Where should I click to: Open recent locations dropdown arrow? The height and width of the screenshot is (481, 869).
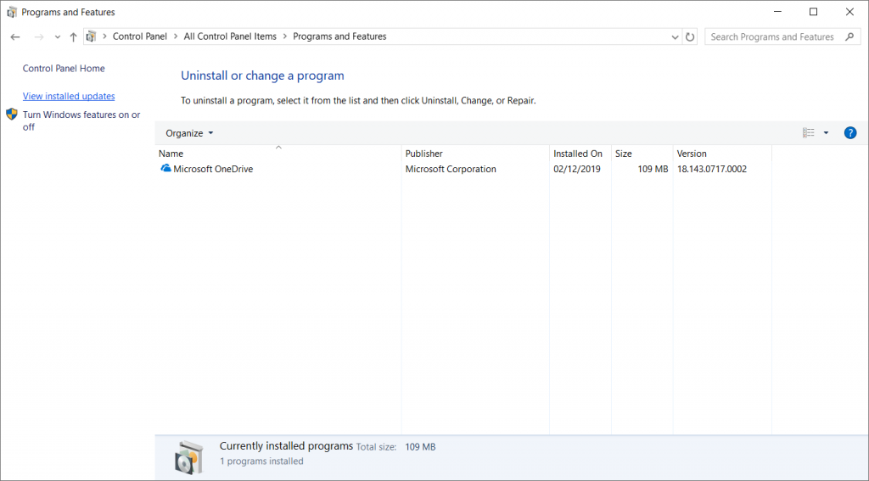pyautogui.click(x=57, y=37)
